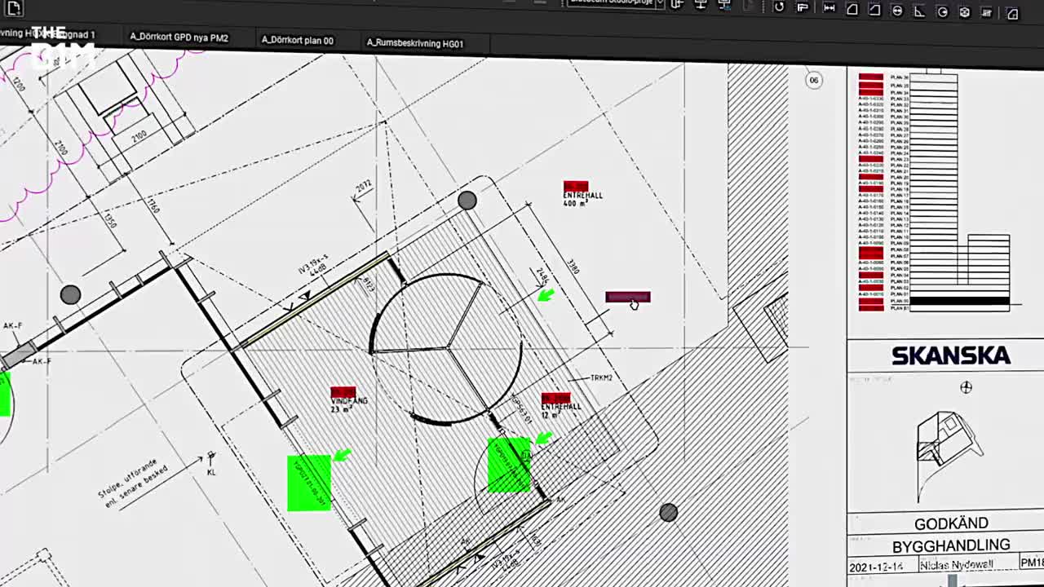Viewport: 1044px width, 587px height.
Task: Select the red tag above ENTRÉHALL 12 m²
Action: click(555, 398)
